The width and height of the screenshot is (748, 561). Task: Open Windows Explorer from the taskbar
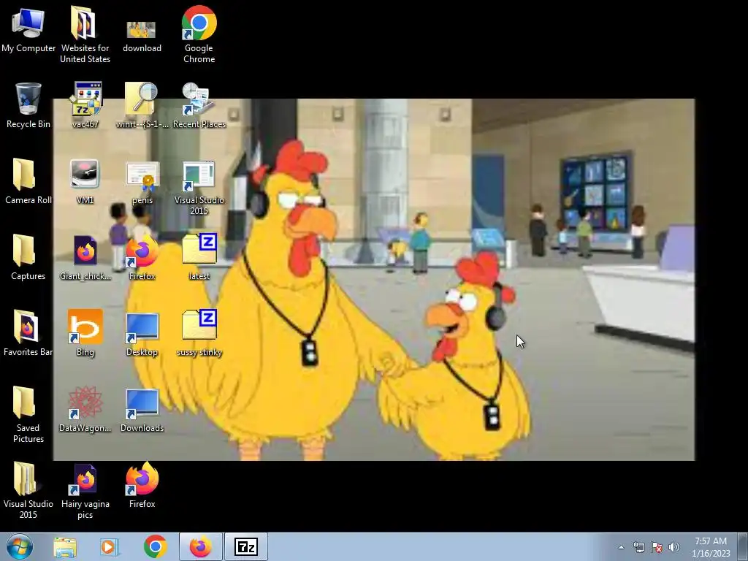65,547
